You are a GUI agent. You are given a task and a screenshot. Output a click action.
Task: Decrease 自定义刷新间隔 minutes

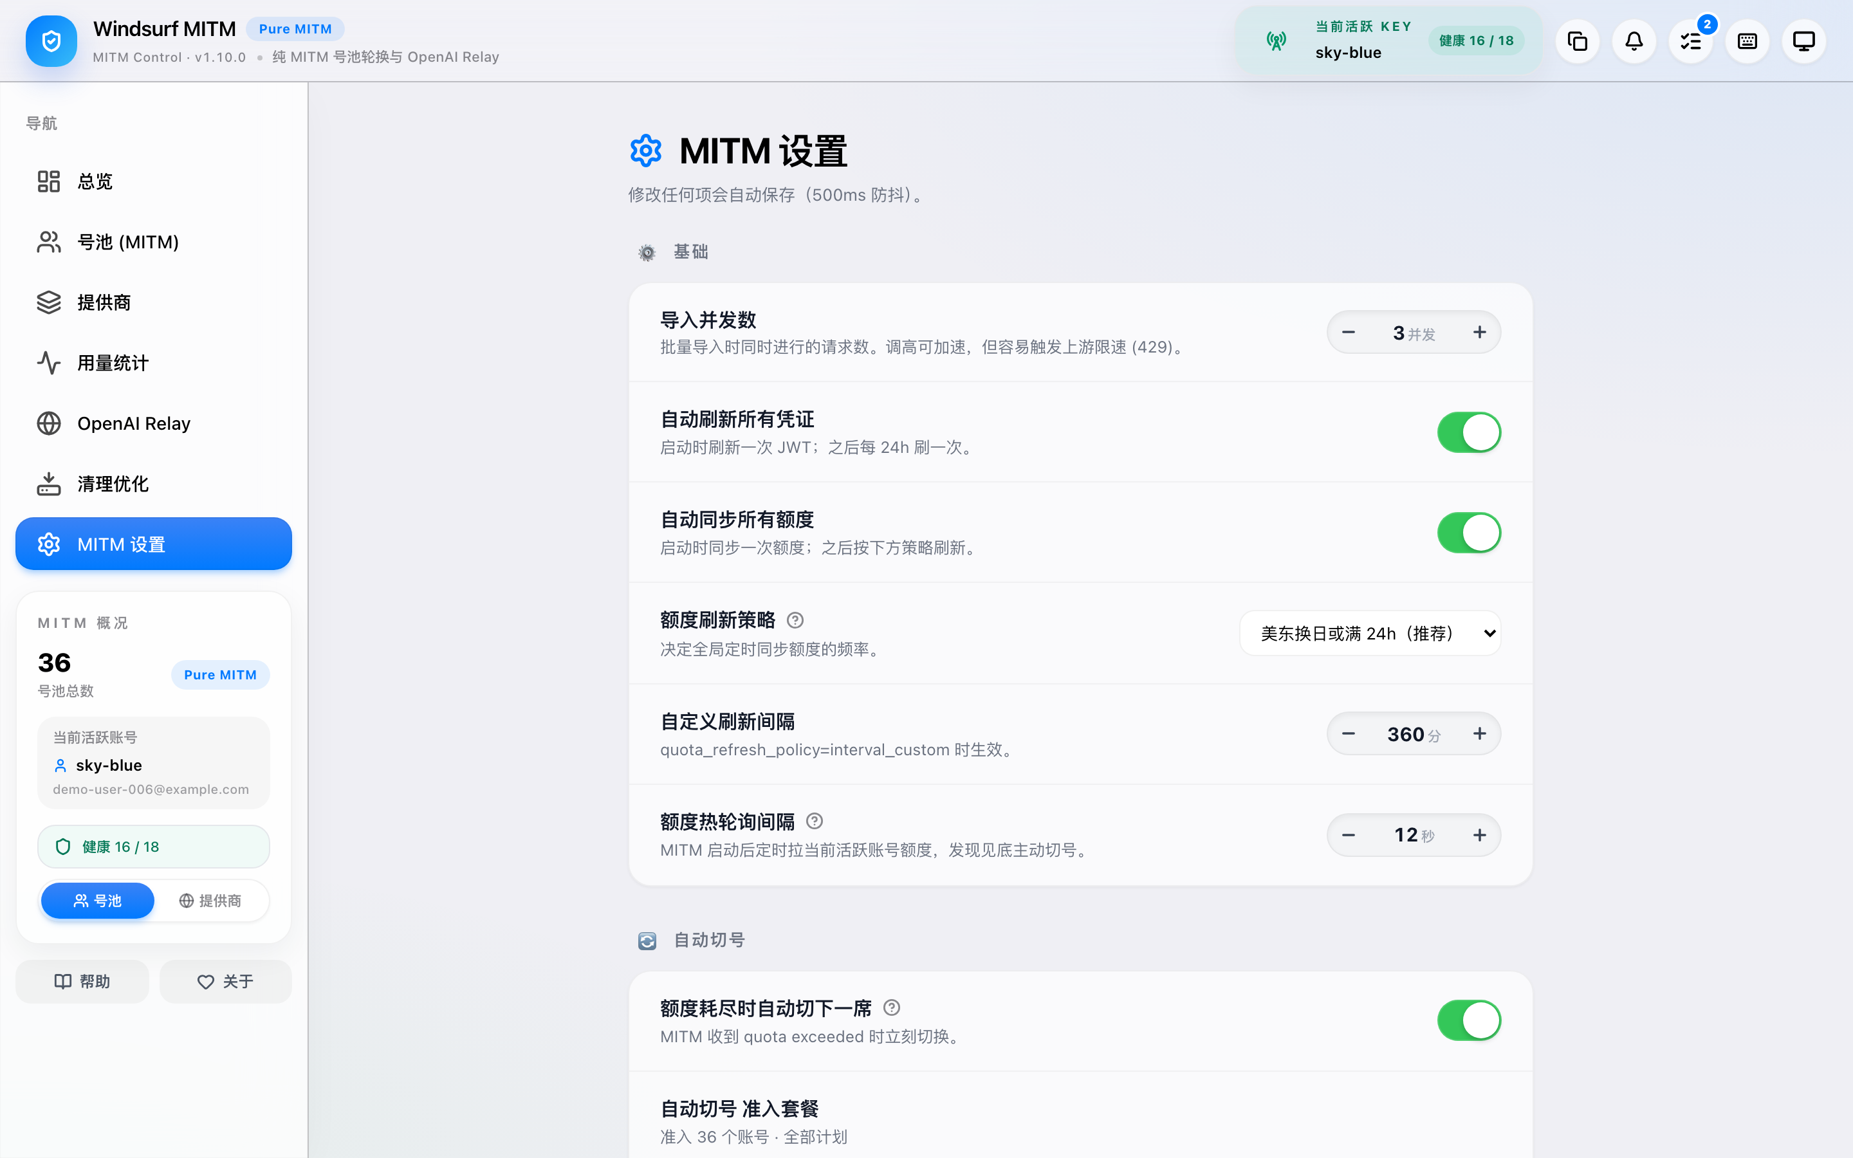point(1349,733)
